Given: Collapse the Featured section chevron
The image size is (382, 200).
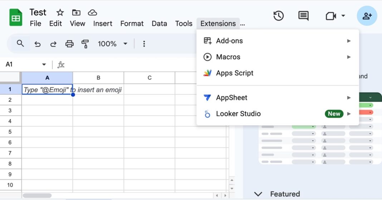Looking at the screenshot, I should 258,194.
